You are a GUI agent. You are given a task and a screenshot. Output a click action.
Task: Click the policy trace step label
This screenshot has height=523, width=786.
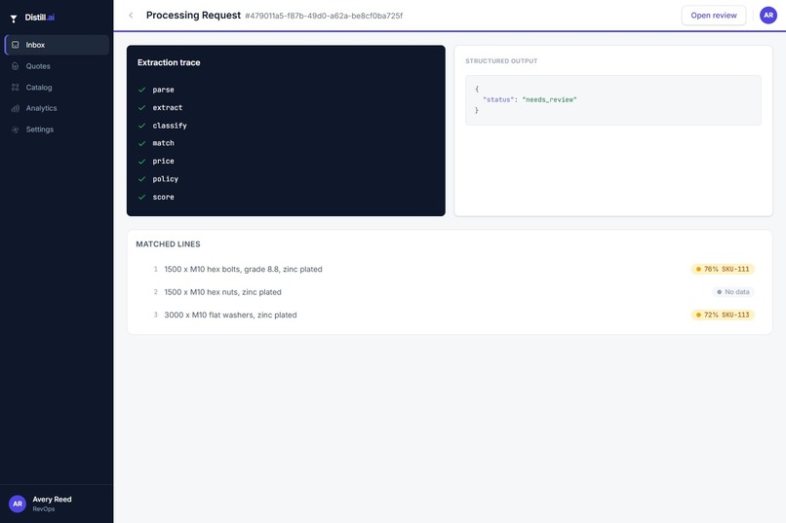[166, 179]
